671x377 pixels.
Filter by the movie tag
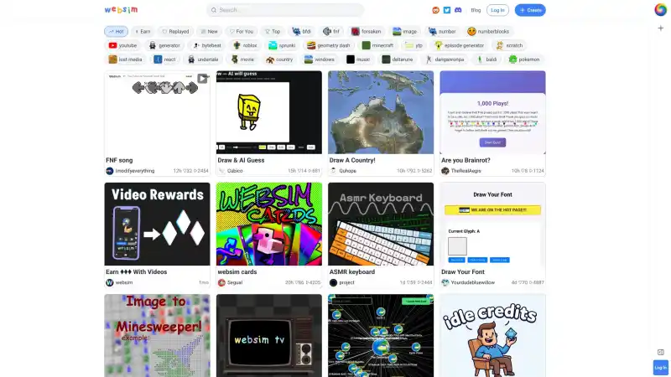tap(242, 59)
